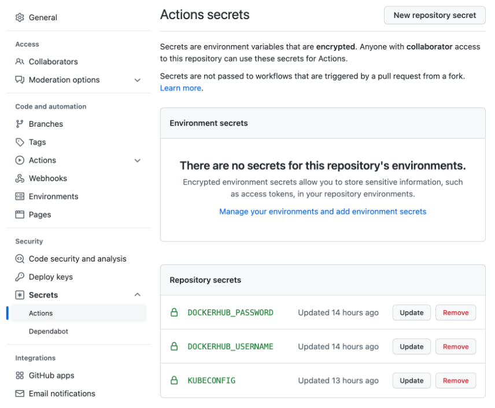495x408 pixels.
Task: Expand the Moderation options section
Action: pos(137,80)
